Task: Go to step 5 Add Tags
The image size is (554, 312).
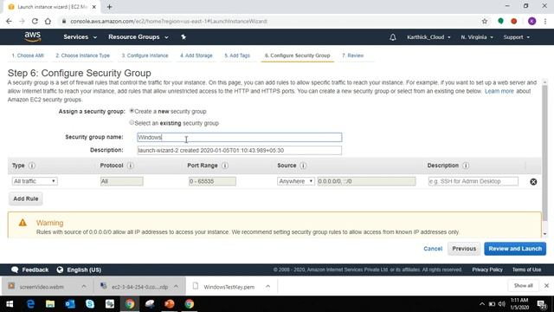Action: click(237, 55)
